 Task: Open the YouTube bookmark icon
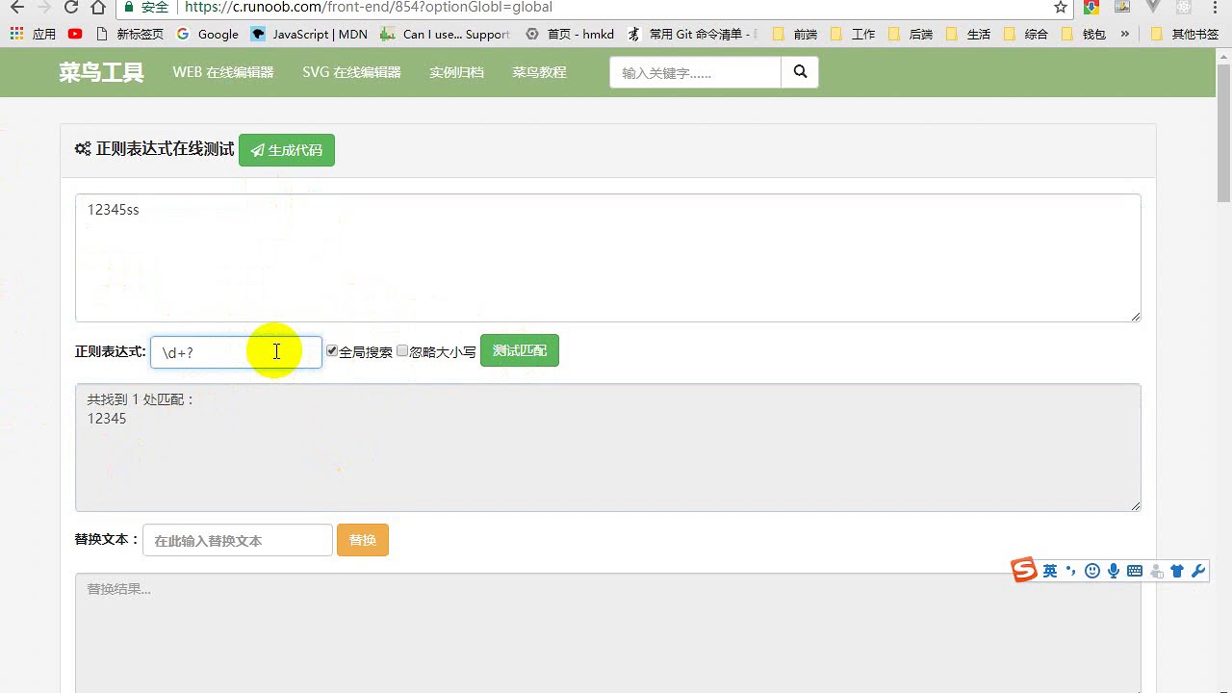(x=75, y=34)
